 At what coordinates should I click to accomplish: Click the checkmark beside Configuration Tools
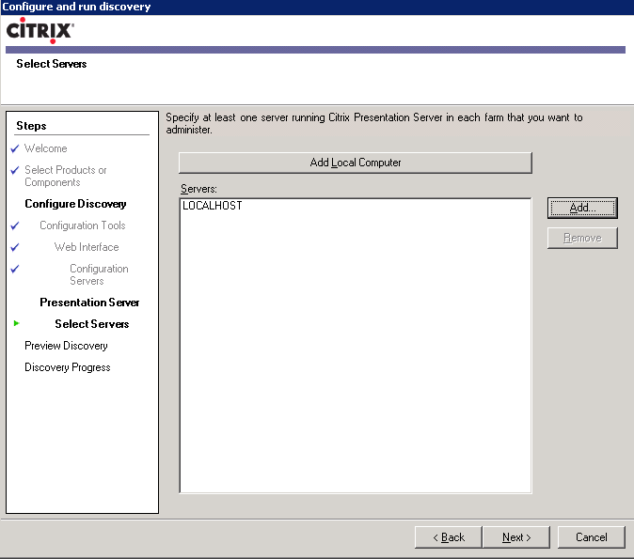coord(15,225)
